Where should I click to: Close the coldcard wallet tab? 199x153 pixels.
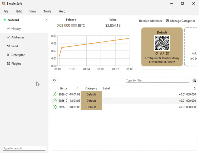46,20
